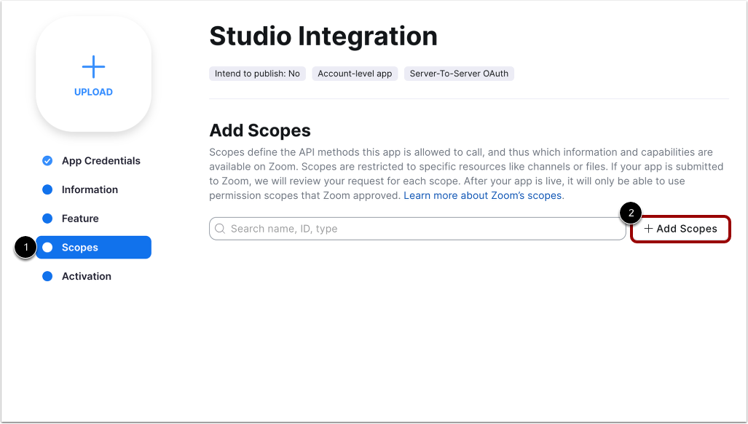Switch to the Information section

(90, 189)
